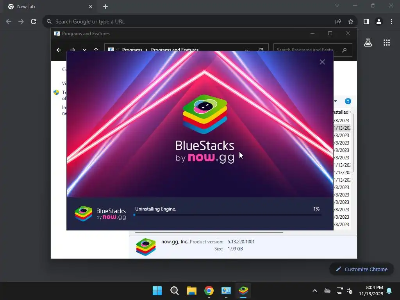Open the Chrome profile avatar menu
Viewport: 400px width, 300px height.
(379, 22)
